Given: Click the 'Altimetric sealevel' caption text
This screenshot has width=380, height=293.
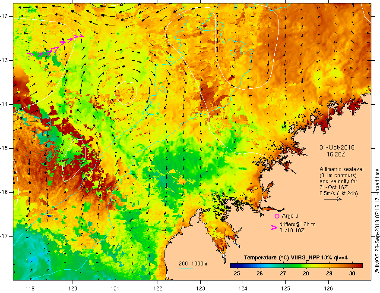Looking at the screenshot, I should [342, 169].
